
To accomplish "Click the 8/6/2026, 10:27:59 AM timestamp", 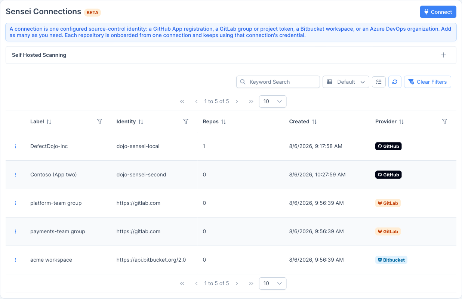I will [x=317, y=175].
